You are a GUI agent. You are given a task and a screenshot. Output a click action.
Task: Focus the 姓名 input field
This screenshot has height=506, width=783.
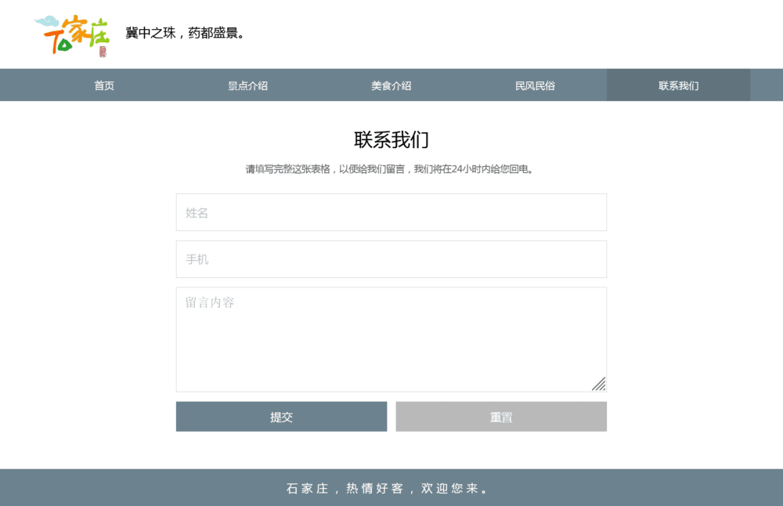click(391, 212)
